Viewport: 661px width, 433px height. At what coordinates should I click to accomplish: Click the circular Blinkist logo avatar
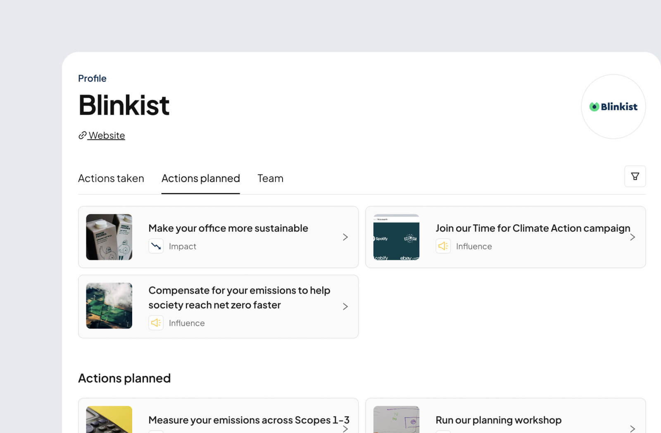[x=613, y=106]
